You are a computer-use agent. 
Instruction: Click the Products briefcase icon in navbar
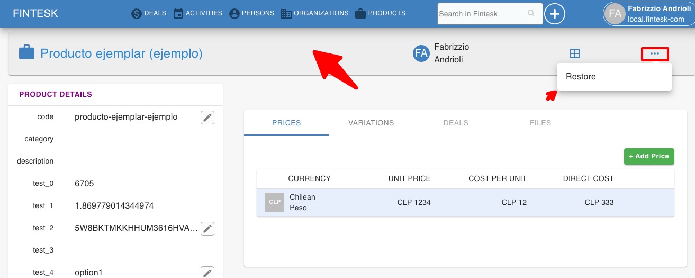point(360,14)
